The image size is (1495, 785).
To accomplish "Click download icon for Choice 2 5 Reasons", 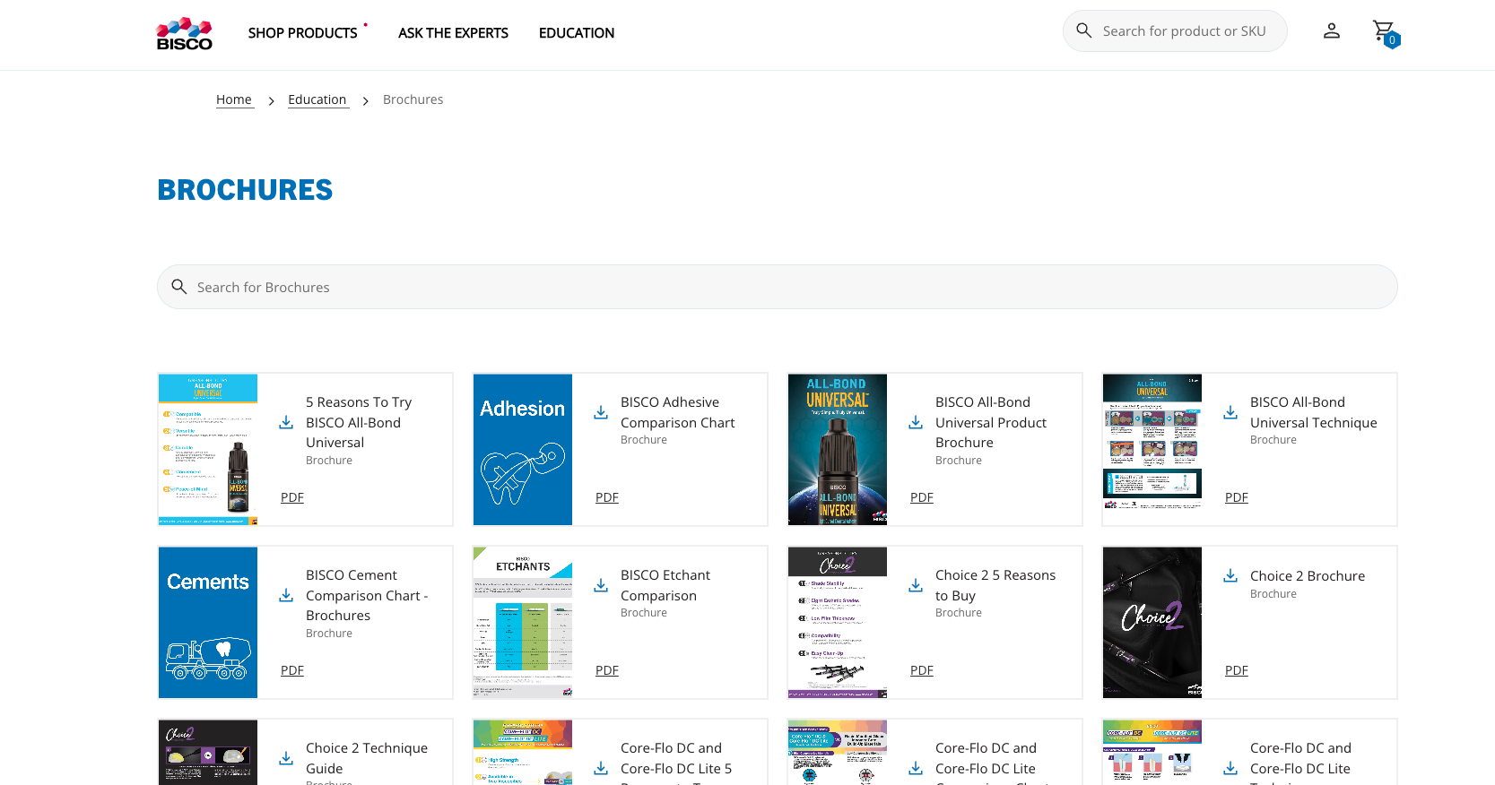I will (916, 585).
